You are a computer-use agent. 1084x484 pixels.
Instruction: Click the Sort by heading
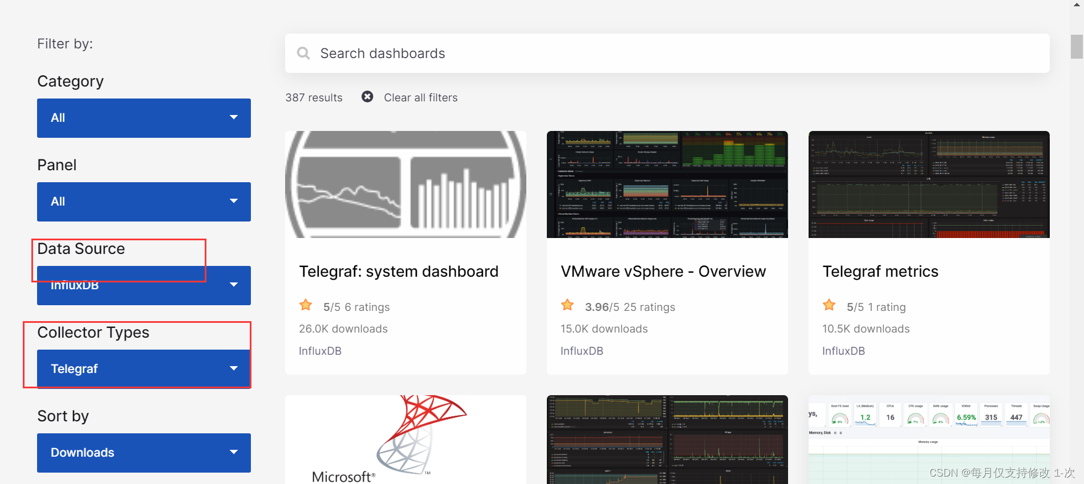pyautogui.click(x=63, y=416)
